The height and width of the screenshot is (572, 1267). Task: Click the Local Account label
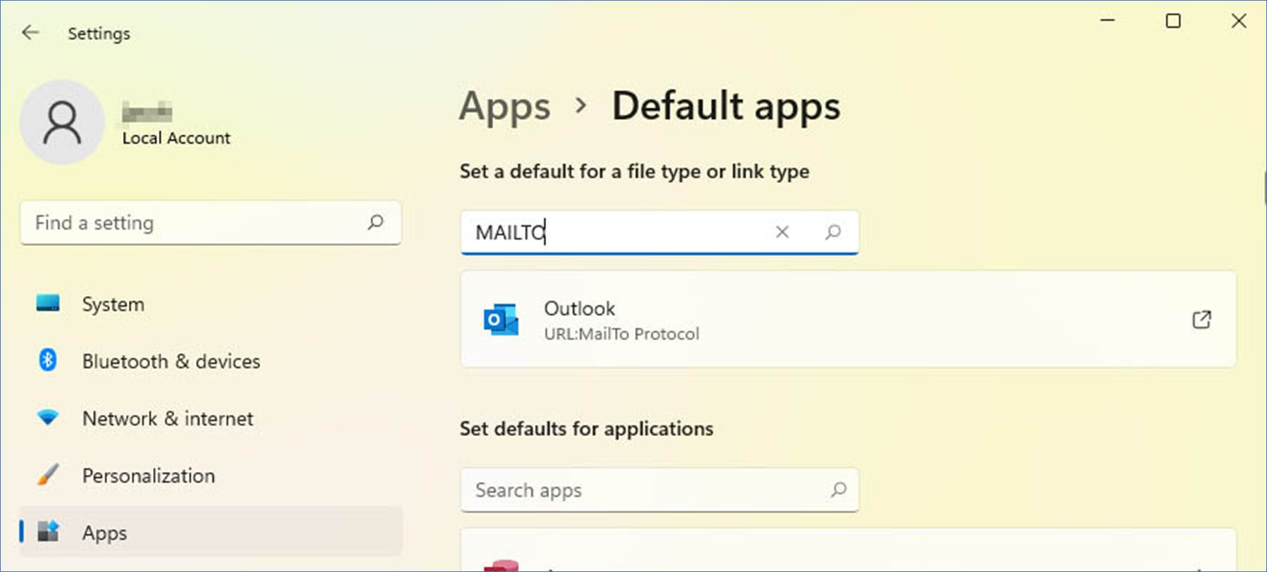176,138
